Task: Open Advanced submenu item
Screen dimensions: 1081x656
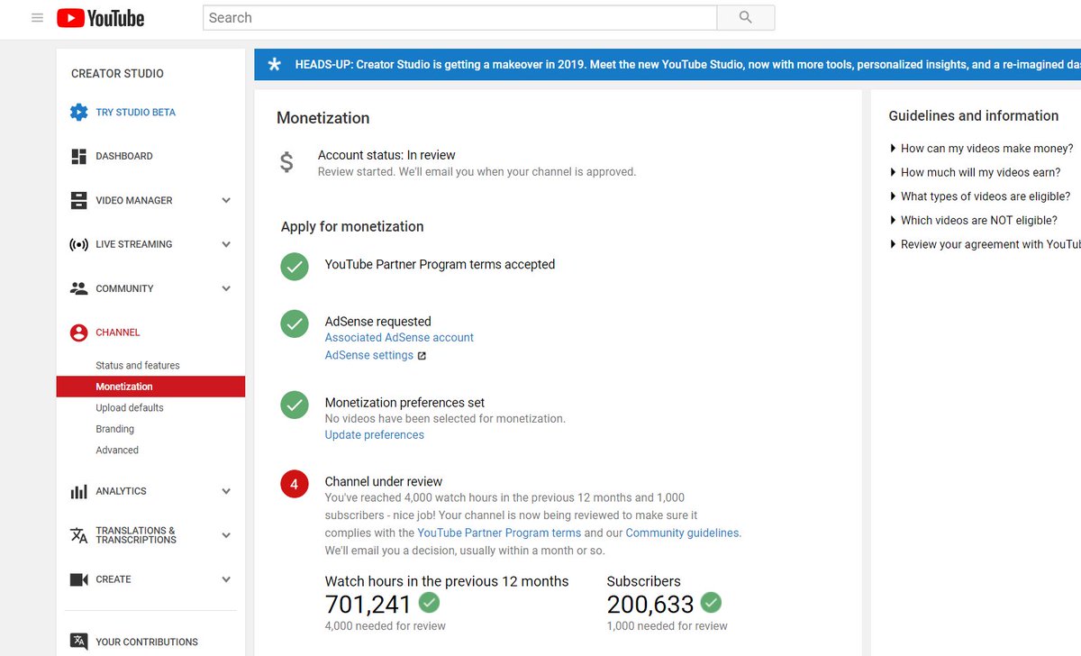Action: pyautogui.click(x=117, y=450)
